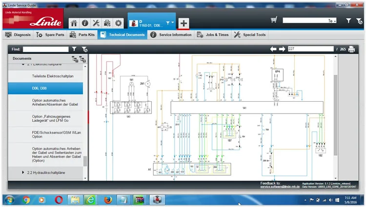Collapse the 2.1 Elektroschaltpläne tree node
Viewport: 366px width, 207px height.
click(x=23, y=64)
